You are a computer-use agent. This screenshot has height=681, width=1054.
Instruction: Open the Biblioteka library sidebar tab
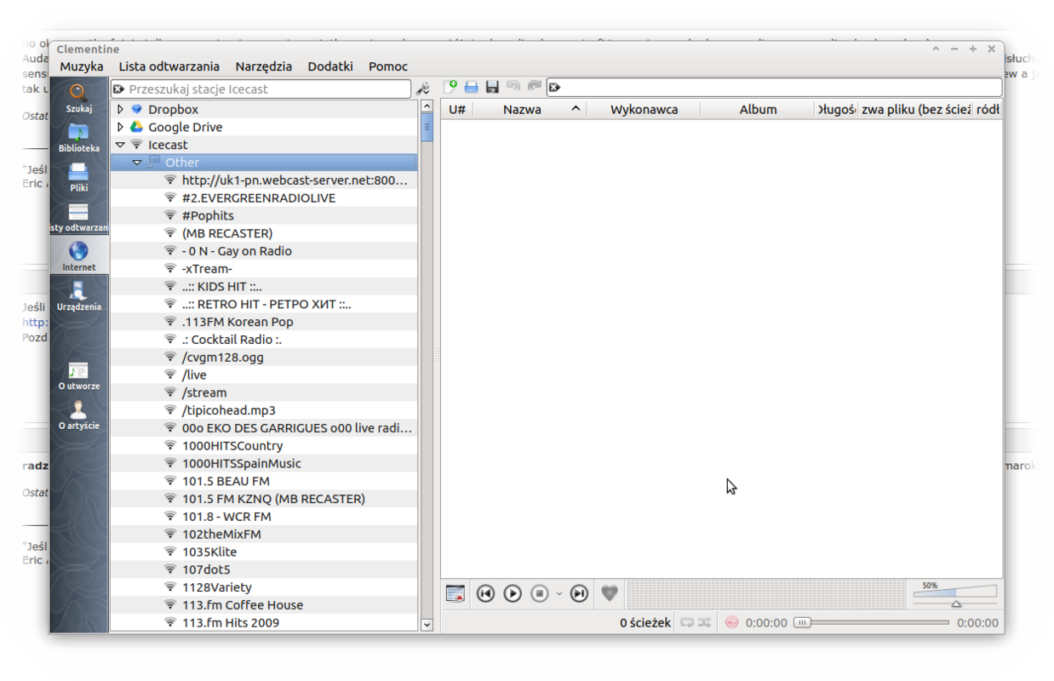(78, 137)
